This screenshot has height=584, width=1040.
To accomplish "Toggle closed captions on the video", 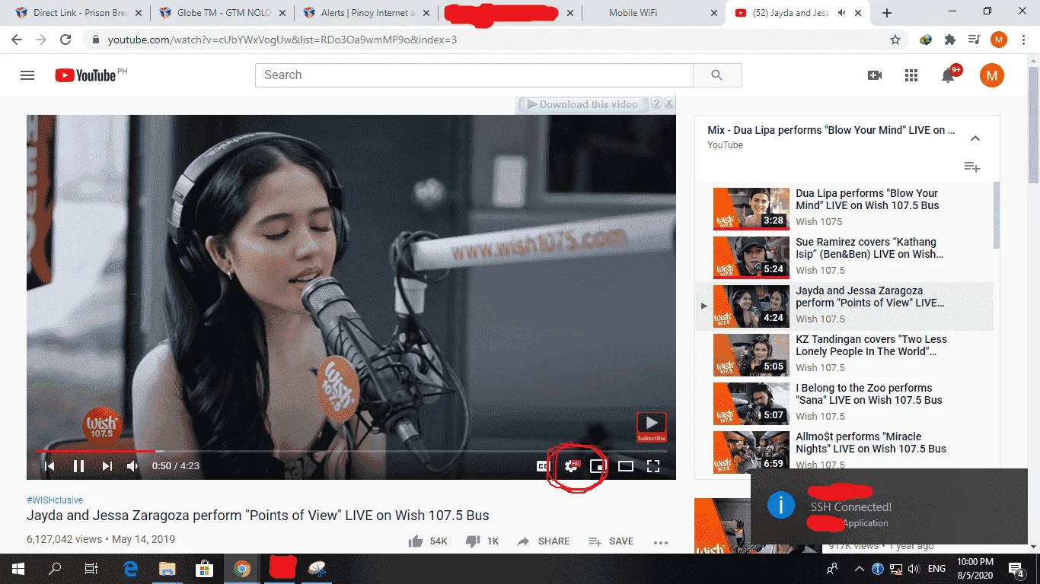I will click(544, 466).
